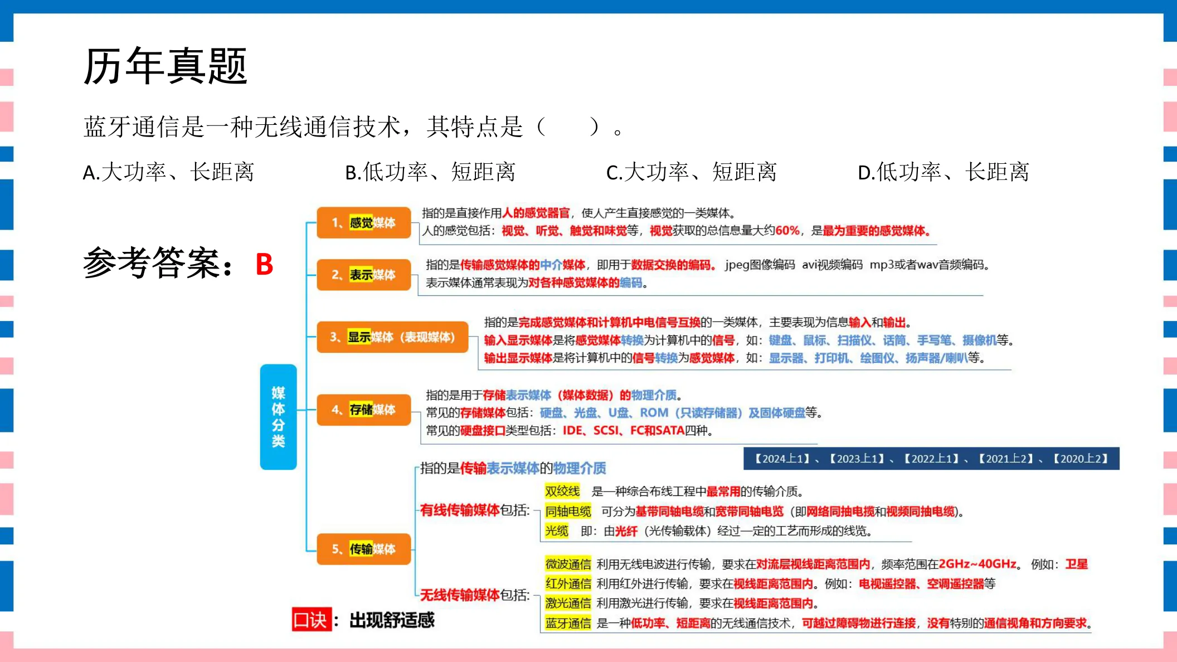Select answer option C.大功率、短距离

(692, 172)
